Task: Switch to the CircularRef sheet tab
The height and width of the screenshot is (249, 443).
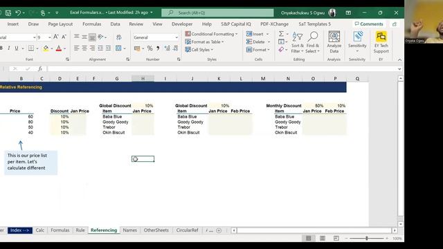Action: point(187,230)
